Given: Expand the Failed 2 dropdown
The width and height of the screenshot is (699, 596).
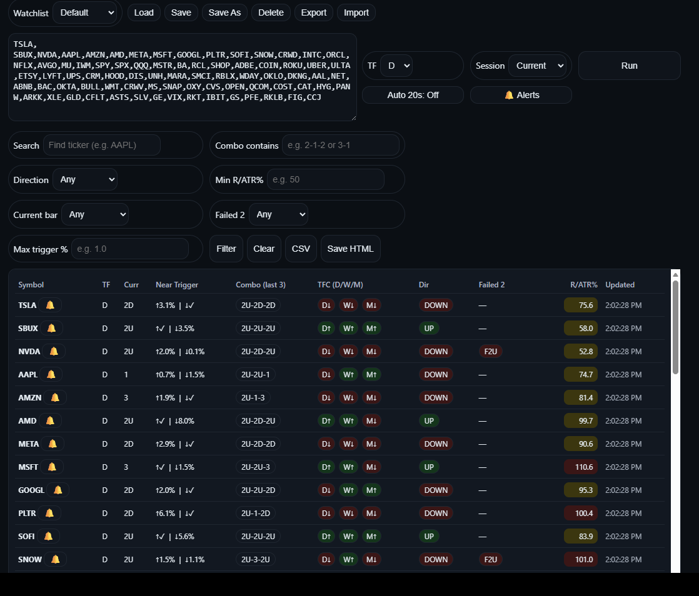Looking at the screenshot, I should (278, 214).
